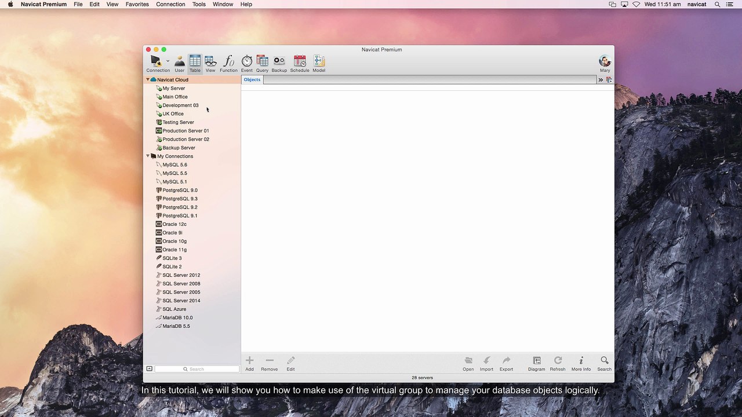
Task: Select PostgreSQL 9.0 connection
Action: pos(180,190)
